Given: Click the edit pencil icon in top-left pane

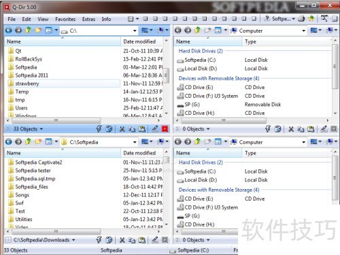Looking at the screenshot, I should click(155, 129).
